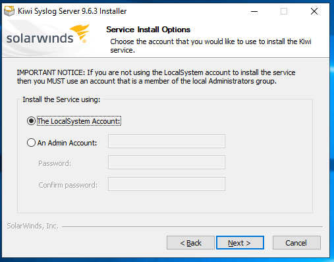Click the IMPORTANT NOTICE text
Image resolution: width=334 pixels, height=262 pixels.
156,77
